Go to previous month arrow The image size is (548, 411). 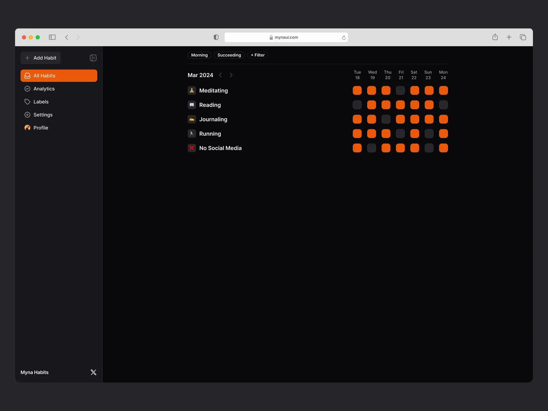point(220,75)
